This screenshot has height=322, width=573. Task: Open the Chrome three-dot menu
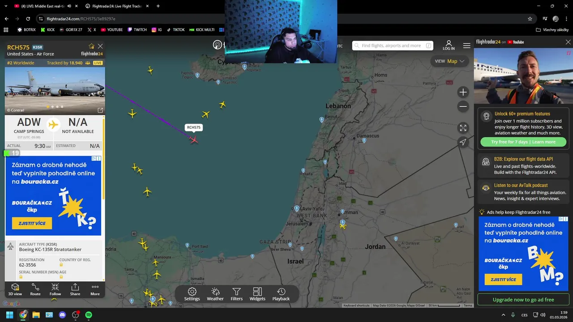click(567, 19)
